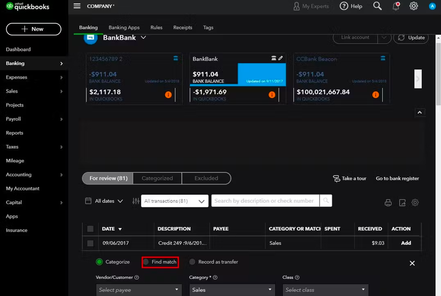The width and height of the screenshot is (441, 296).
Task: Select the Find match radio button
Action: [146, 262]
